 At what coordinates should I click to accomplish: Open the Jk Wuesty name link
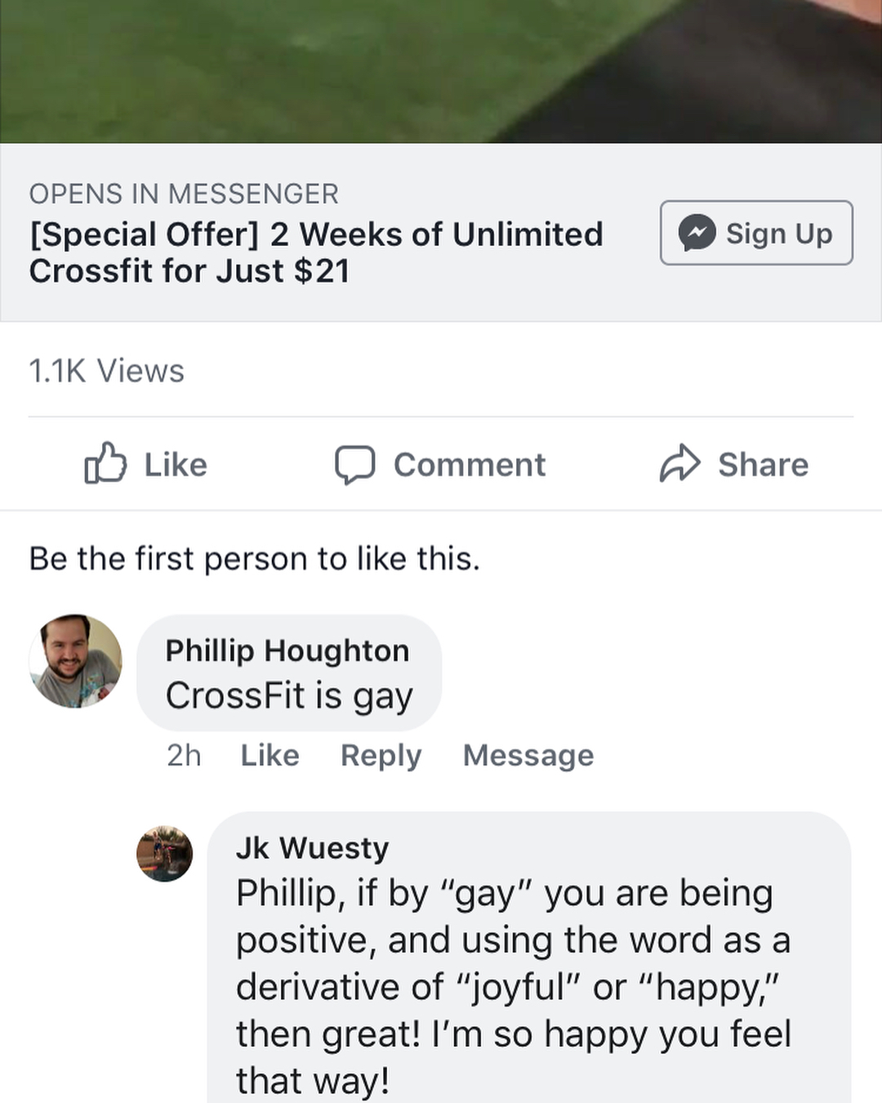click(312, 848)
